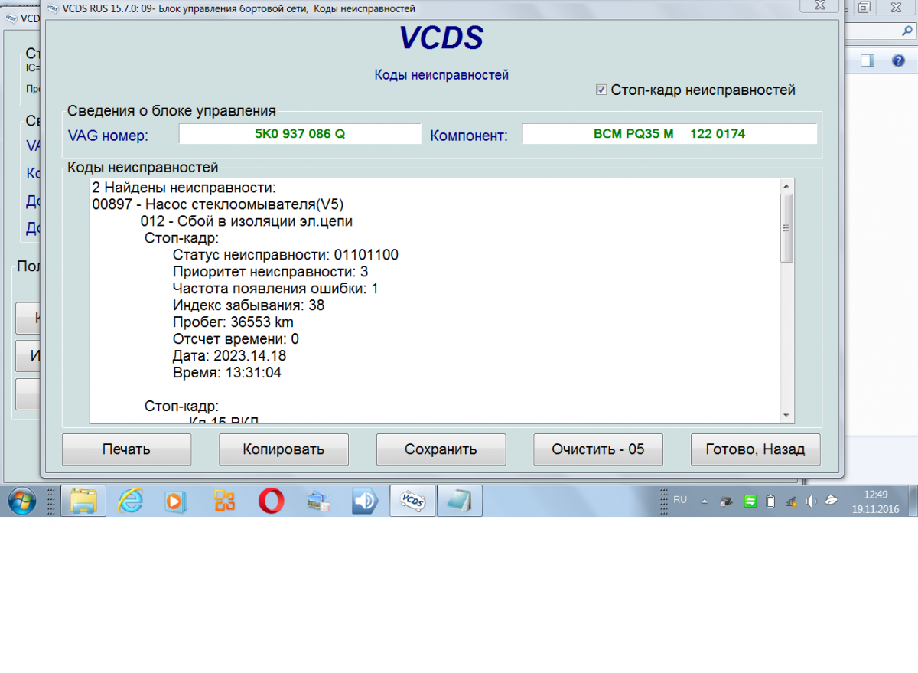The image size is (918, 673).
Task: Open help with the blue question mark icon
Action: 898,61
